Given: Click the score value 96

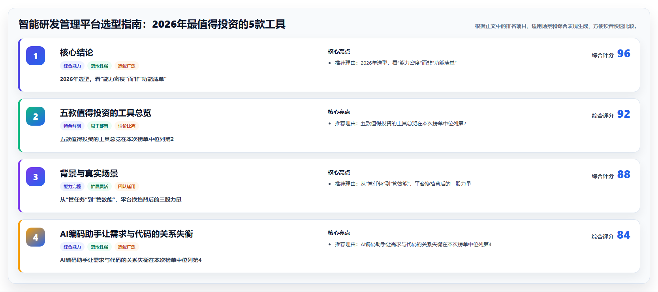Looking at the screenshot, I should [624, 53].
